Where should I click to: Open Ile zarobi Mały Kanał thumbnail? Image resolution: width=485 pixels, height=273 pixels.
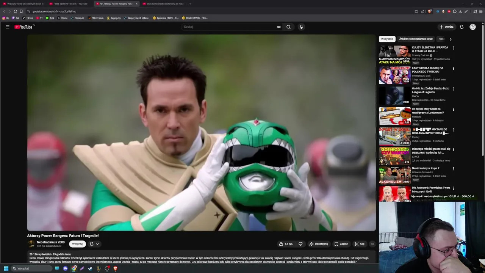point(394,116)
